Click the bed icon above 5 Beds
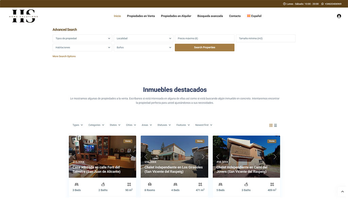Screen dimensions: 348x204 coord(220,184)
